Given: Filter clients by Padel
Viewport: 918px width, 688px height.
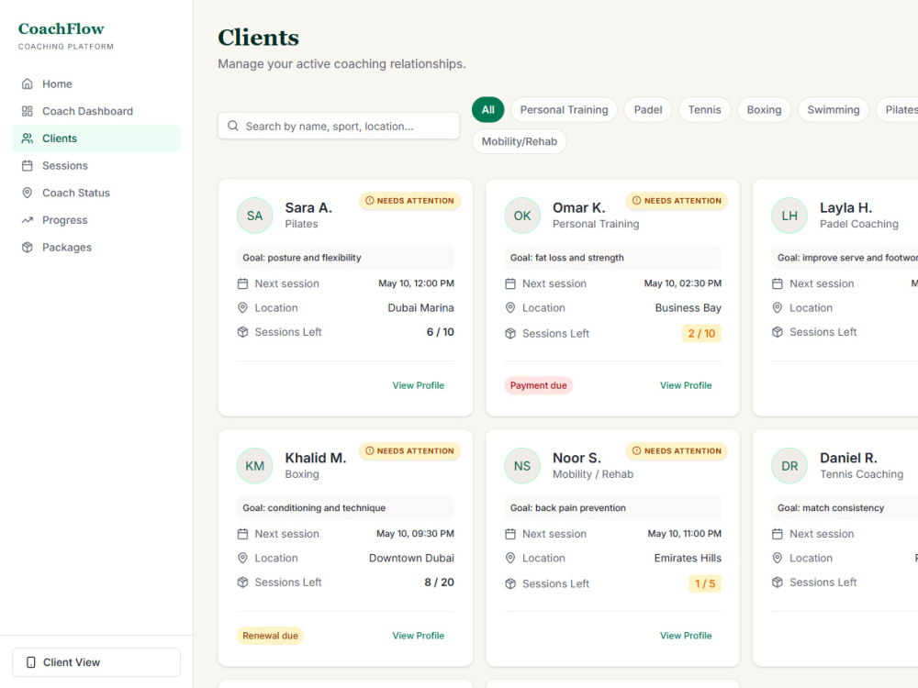Looking at the screenshot, I should coord(647,109).
